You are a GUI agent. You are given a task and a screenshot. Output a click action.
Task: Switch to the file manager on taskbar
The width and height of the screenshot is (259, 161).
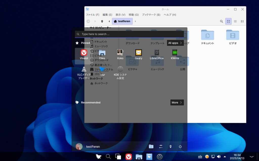(x=139, y=157)
